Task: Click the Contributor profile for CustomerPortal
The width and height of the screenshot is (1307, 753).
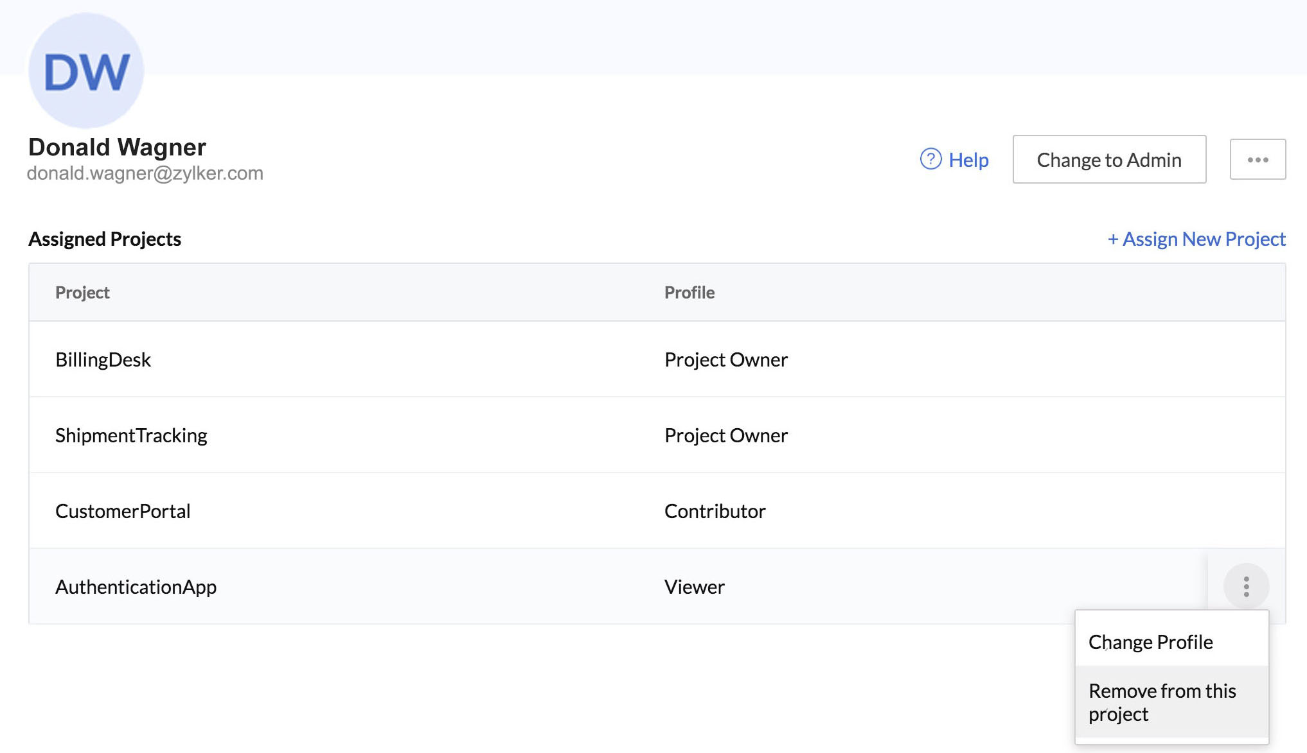Action: click(715, 511)
